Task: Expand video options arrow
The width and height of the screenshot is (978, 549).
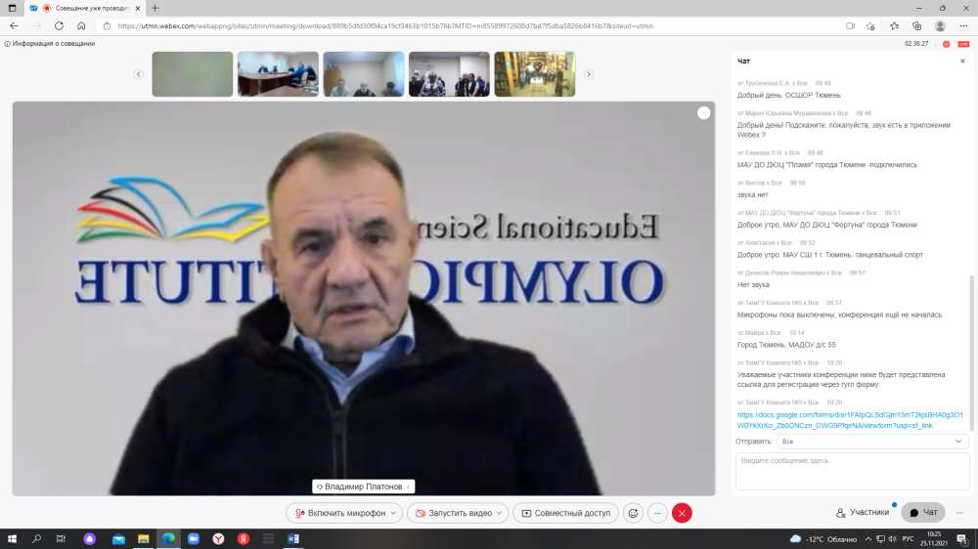Action: click(499, 513)
